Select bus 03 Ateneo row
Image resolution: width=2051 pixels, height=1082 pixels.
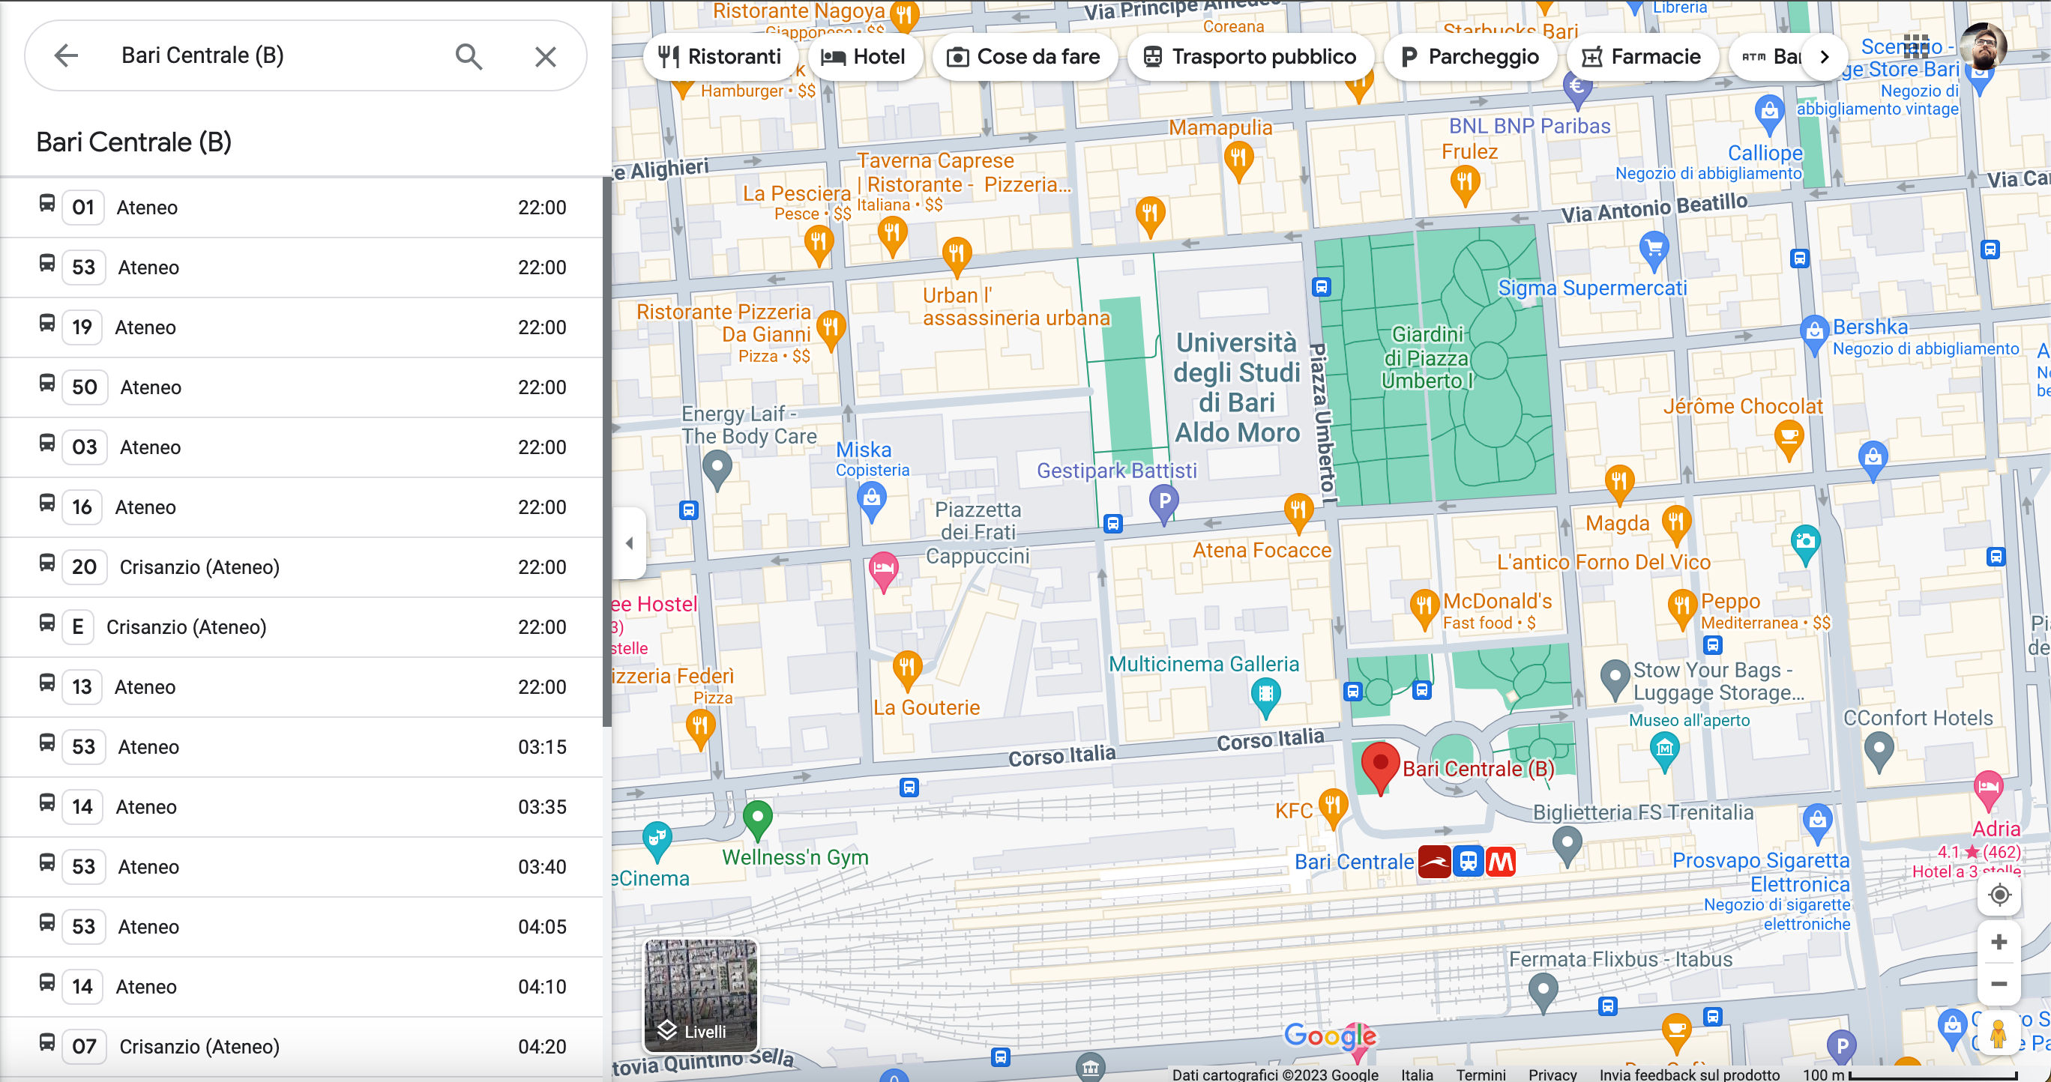coord(301,447)
